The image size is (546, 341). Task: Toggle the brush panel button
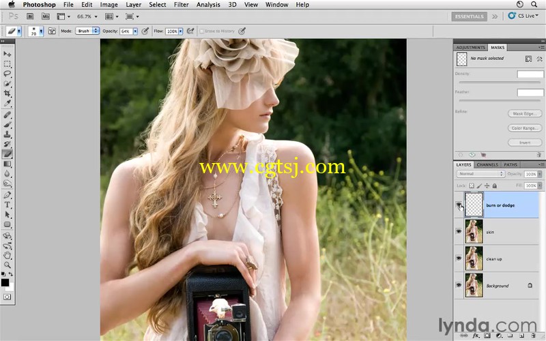pos(52,31)
